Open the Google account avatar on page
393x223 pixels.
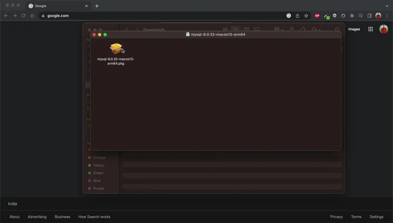(383, 29)
